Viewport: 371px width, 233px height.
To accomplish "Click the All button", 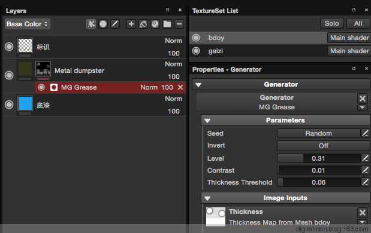I will [x=358, y=23].
